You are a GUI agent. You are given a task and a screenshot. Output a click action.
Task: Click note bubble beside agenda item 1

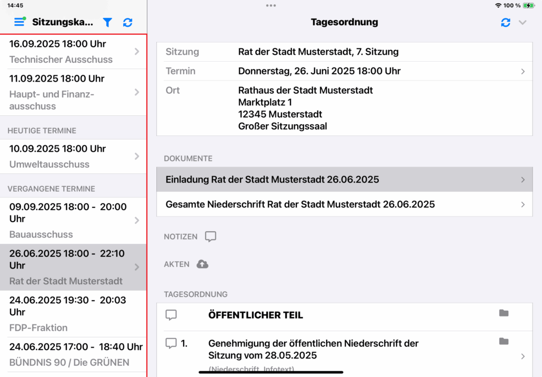(171, 343)
